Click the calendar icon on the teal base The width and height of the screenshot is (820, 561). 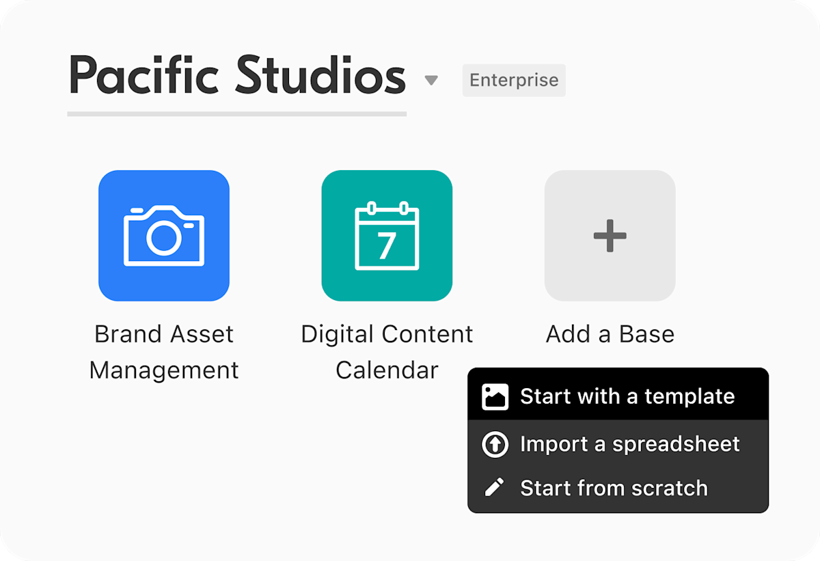coord(387,236)
